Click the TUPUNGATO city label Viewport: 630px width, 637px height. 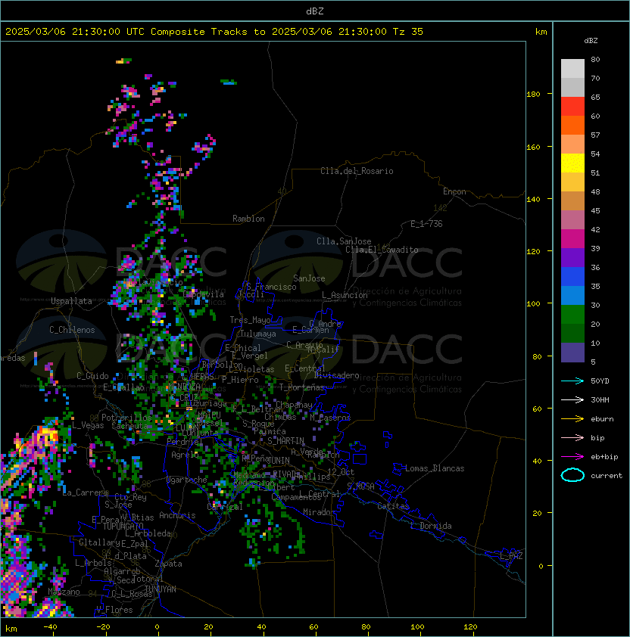tap(123, 527)
